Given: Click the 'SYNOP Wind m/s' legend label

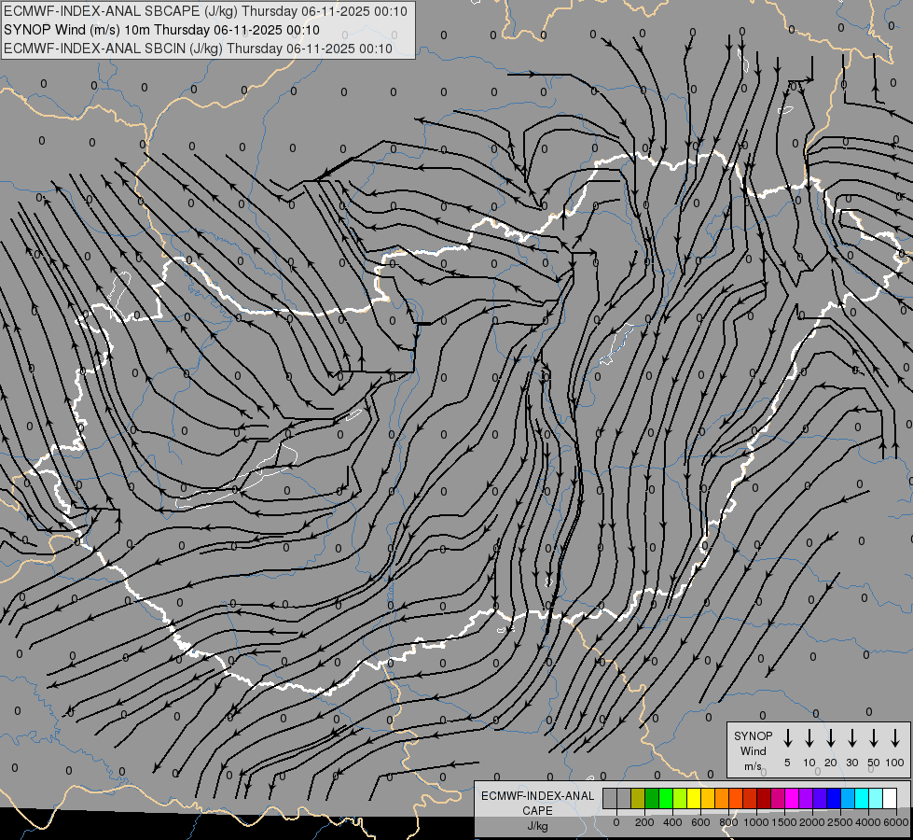Looking at the screenshot, I should (x=753, y=751).
